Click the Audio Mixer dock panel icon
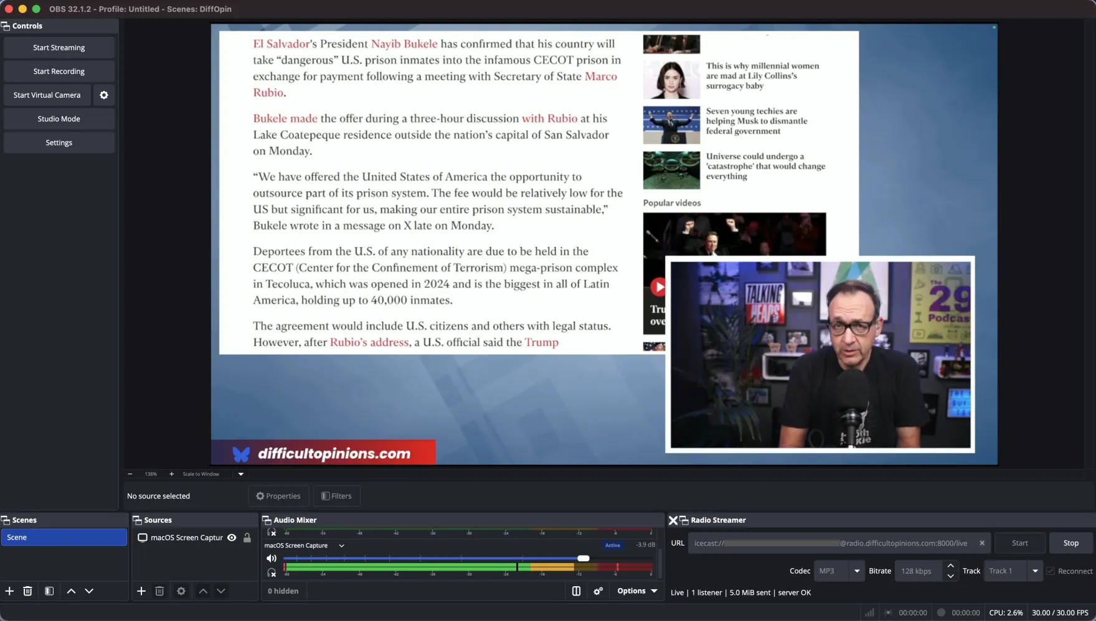The height and width of the screenshot is (621, 1096). (267, 520)
